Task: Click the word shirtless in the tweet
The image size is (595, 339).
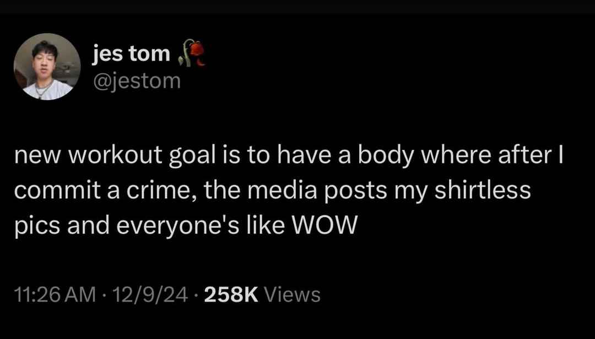Action: click(x=482, y=190)
